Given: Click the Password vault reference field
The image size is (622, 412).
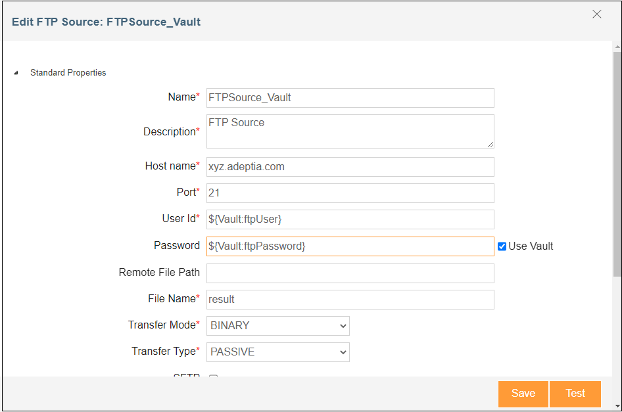Looking at the screenshot, I should pyautogui.click(x=350, y=246).
